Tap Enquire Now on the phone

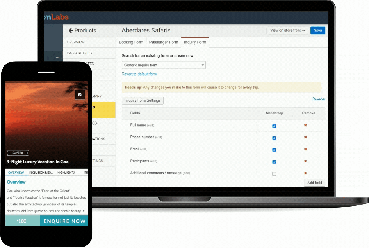coord(64,221)
